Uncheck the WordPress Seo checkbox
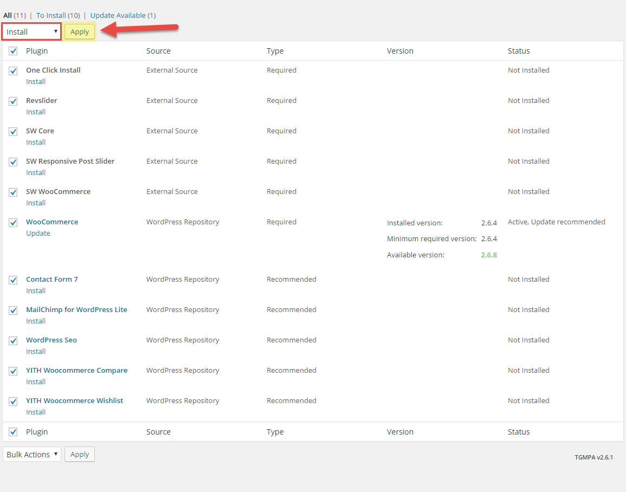This screenshot has width=626, height=492. pos(13,341)
